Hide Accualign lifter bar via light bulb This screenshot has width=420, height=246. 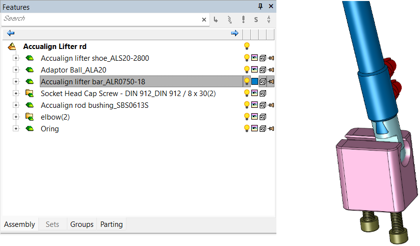pos(247,81)
